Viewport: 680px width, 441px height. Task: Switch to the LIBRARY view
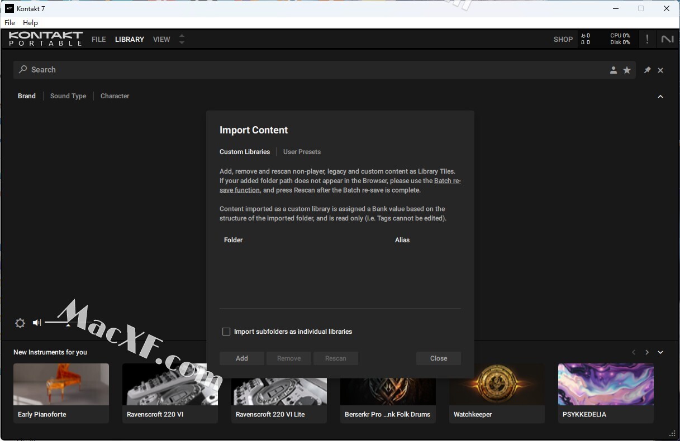[x=130, y=40]
